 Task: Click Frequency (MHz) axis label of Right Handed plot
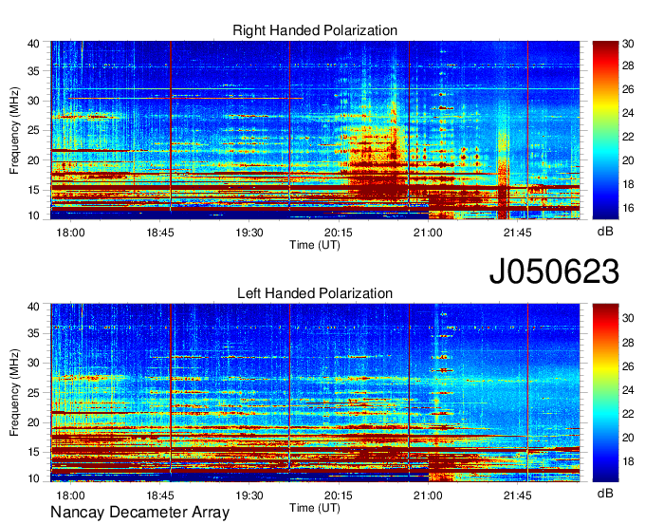pyautogui.click(x=14, y=130)
